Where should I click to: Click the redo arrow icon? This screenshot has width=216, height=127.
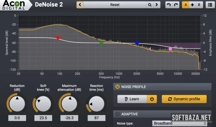click(176, 5)
